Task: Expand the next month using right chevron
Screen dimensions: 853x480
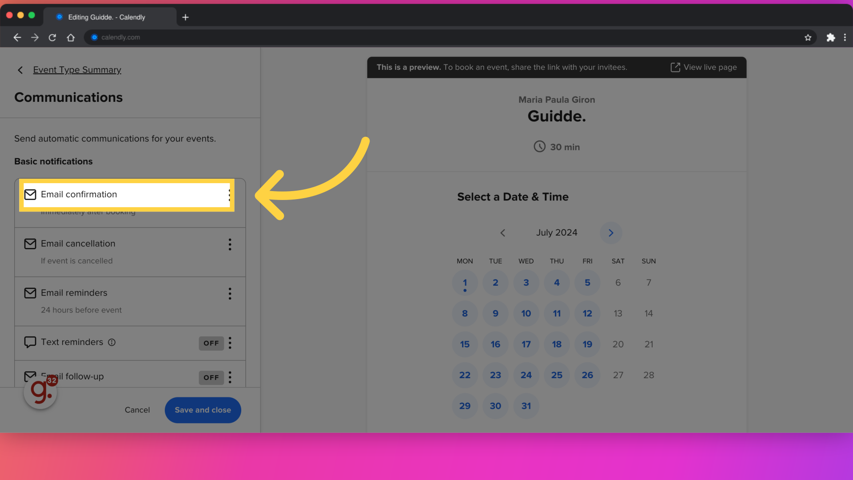Action: 610,233
